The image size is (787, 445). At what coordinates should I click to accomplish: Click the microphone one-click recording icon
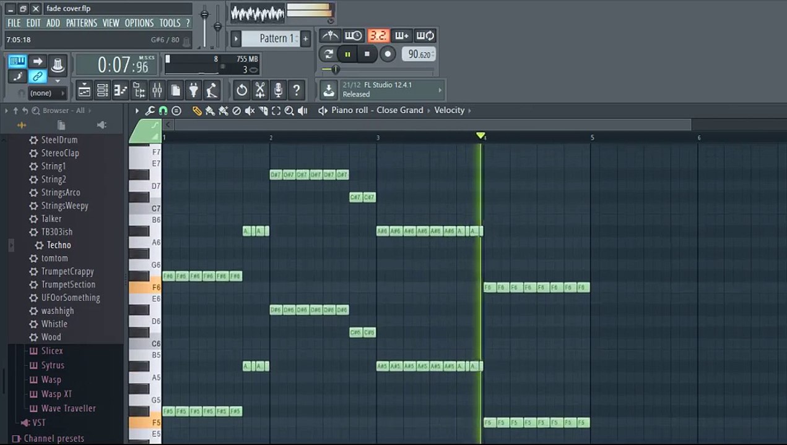(279, 90)
